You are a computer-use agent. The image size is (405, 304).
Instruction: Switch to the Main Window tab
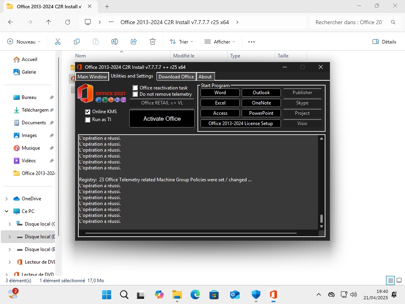[x=92, y=77]
